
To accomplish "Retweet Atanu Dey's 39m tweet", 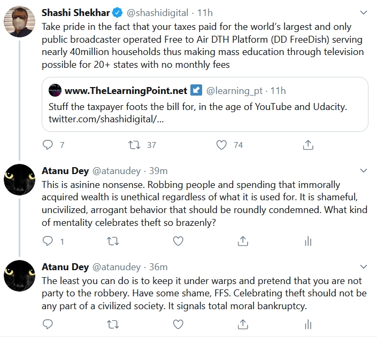I will click(113, 241).
